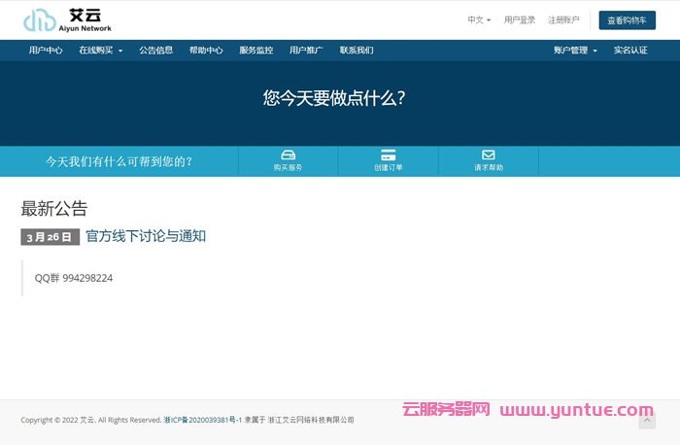680x445 pixels.
Task: Click the 请求帮助 envelope icon
Action: click(x=489, y=155)
